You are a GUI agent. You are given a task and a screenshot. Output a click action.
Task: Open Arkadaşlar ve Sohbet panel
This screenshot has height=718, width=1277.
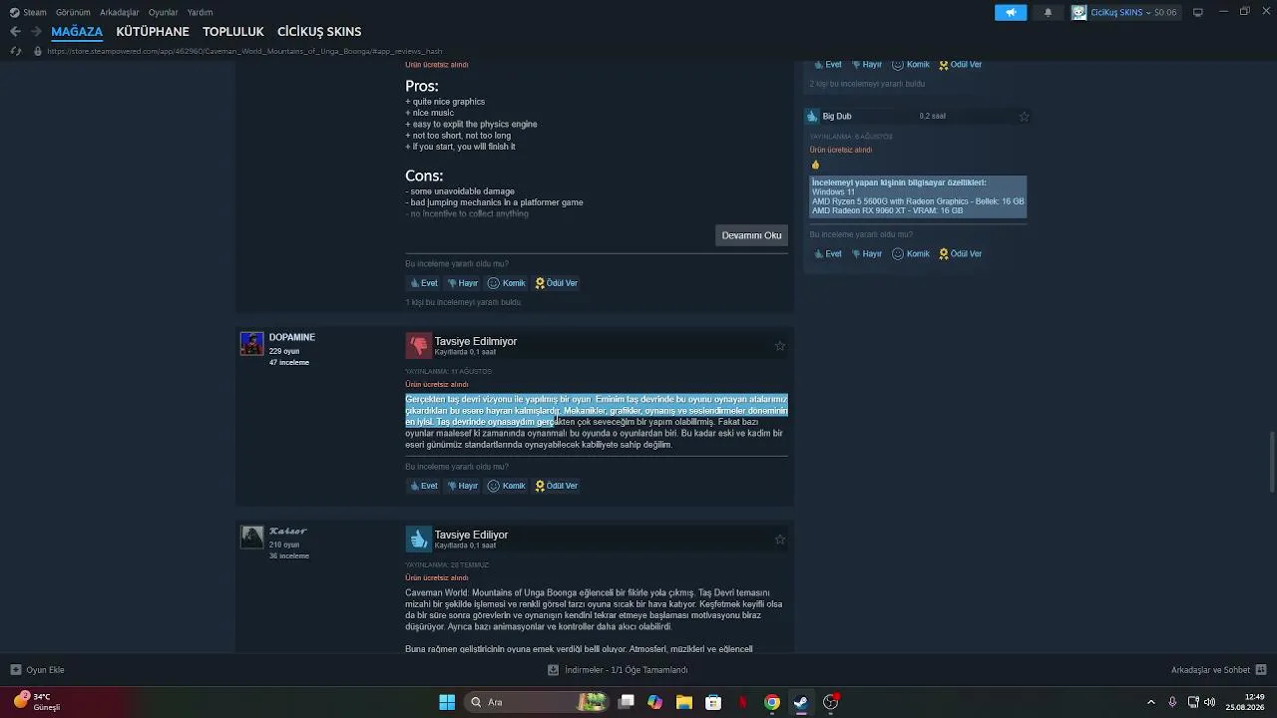pos(1218,670)
